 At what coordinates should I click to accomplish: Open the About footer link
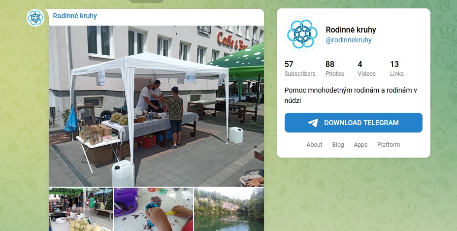314,145
